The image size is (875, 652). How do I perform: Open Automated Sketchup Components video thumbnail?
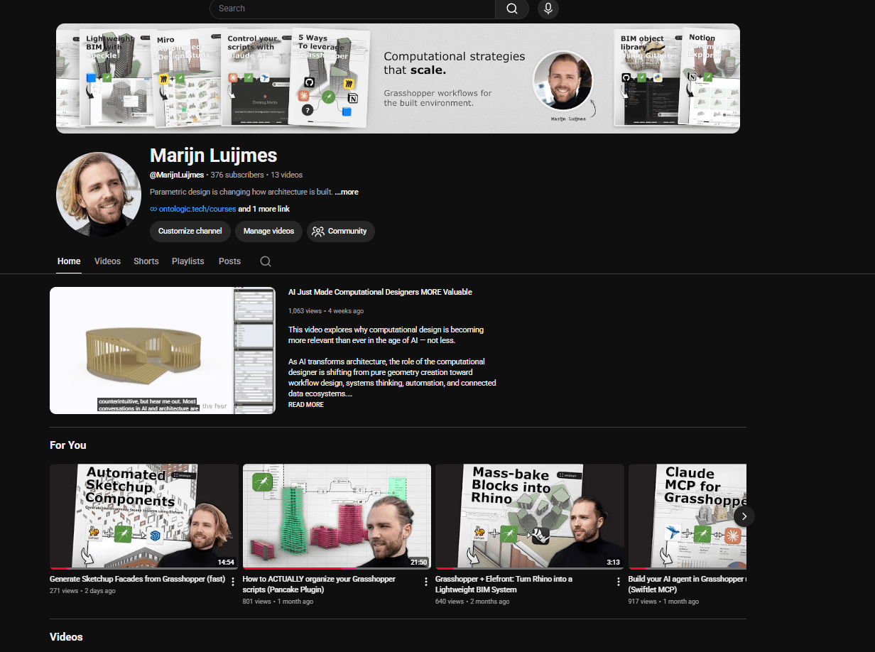pos(144,516)
